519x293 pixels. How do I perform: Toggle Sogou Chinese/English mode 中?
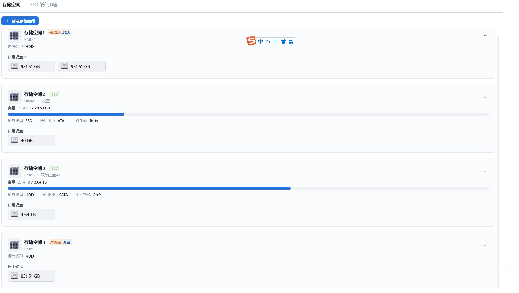tap(260, 41)
